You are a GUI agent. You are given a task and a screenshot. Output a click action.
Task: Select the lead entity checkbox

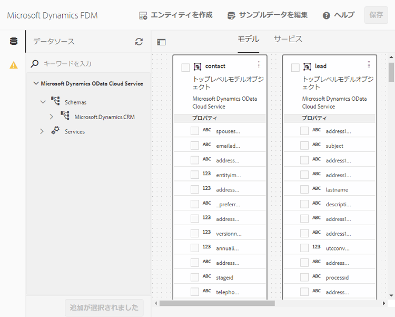coord(295,68)
